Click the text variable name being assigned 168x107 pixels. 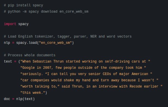point(8,61)
